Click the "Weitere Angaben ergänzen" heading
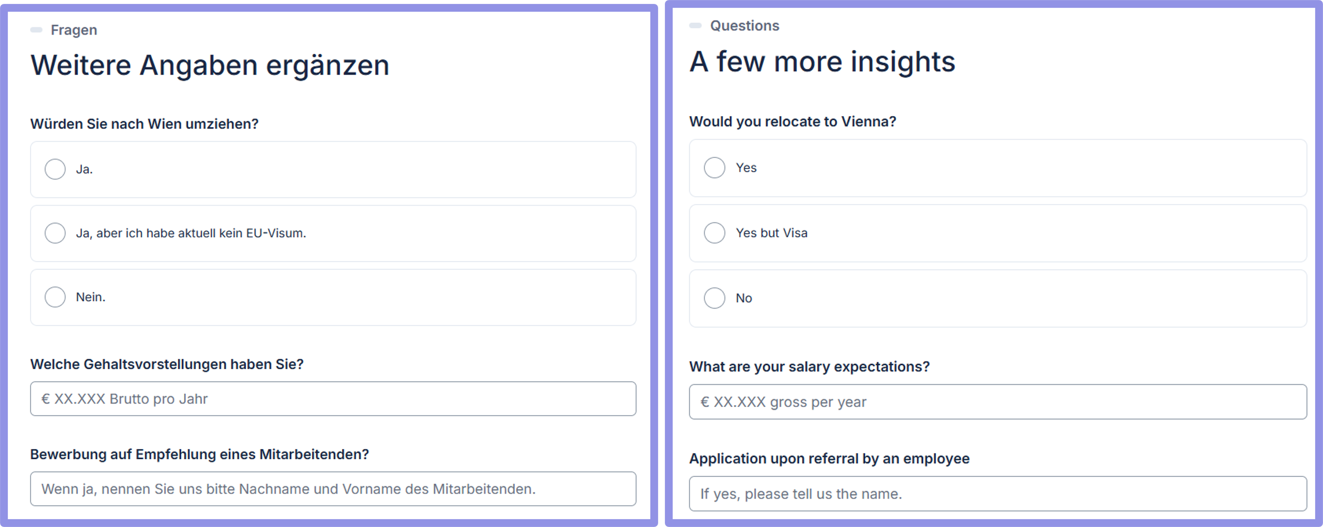Image resolution: width=1323 pixels, height=527 pixels. (x=210, y=65)
